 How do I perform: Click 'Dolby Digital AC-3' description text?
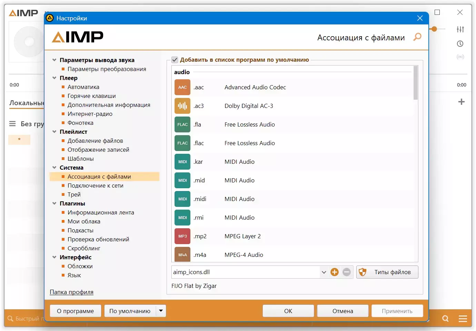click(x=249, y=106)
